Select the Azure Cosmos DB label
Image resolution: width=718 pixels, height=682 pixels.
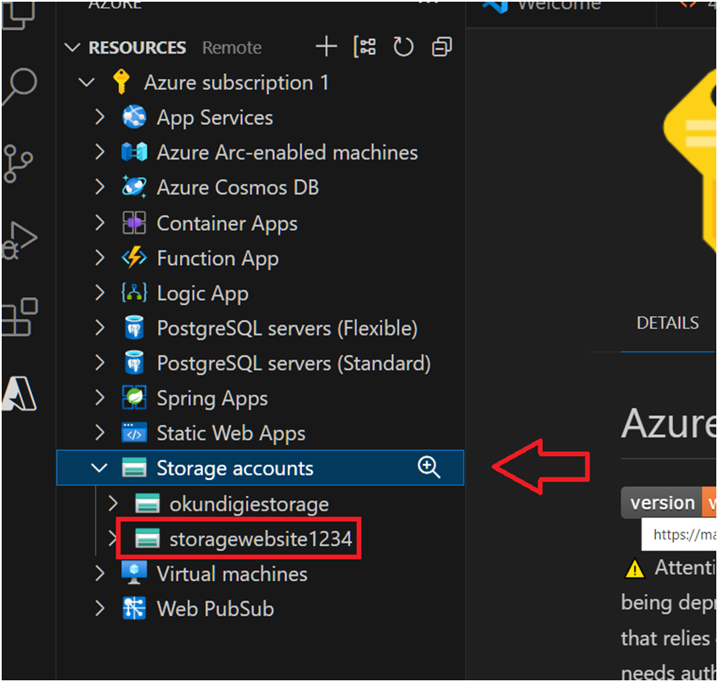(238, 188)
